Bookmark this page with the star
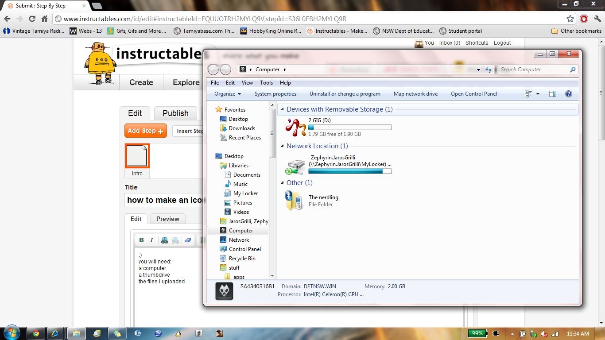The width and height of the screenshot is (605, 340). pyautogui.click(x=570, y=19)
